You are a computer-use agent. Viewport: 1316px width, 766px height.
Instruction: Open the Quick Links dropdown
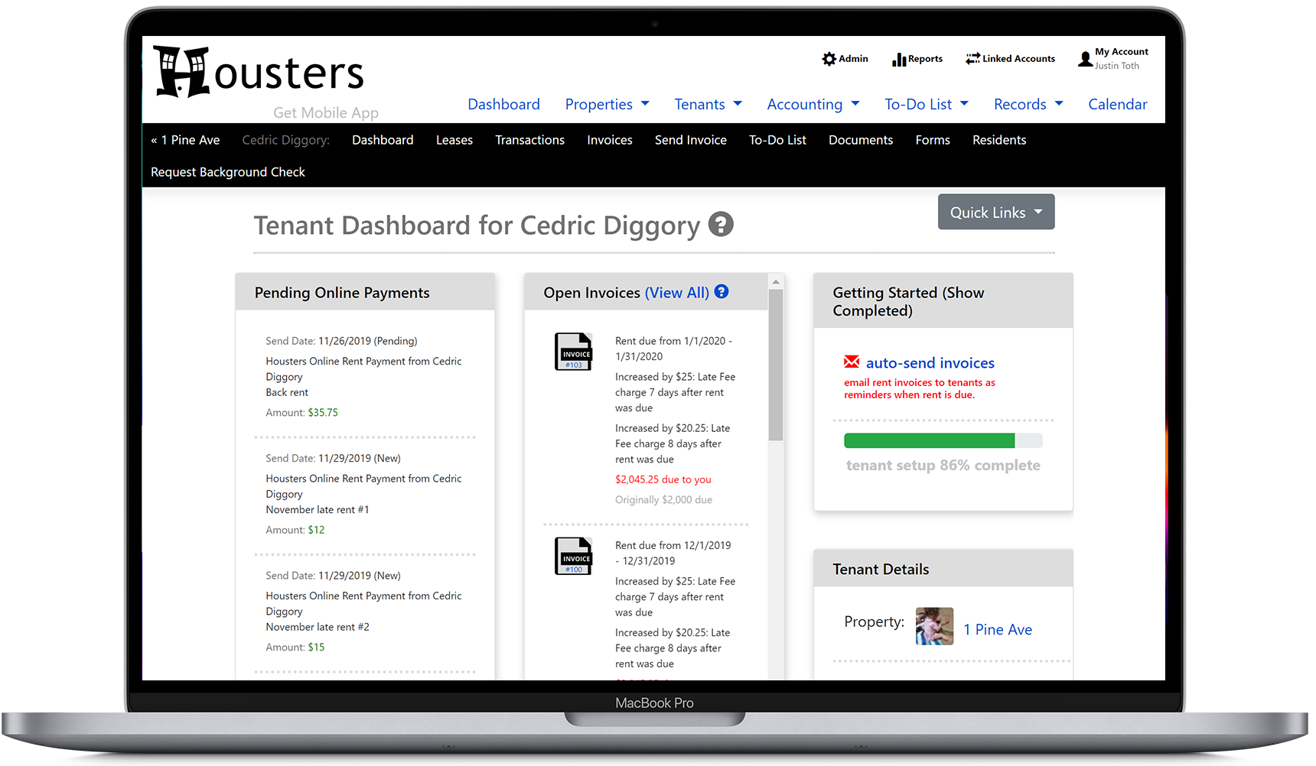click(995, 212)
